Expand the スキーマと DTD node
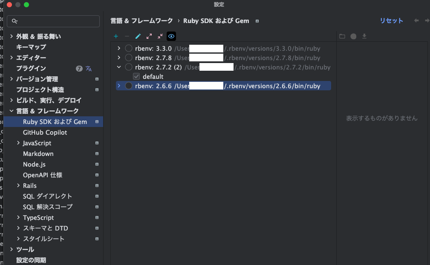The width and height of the screenshot is (430, 265). pos(18,228)
